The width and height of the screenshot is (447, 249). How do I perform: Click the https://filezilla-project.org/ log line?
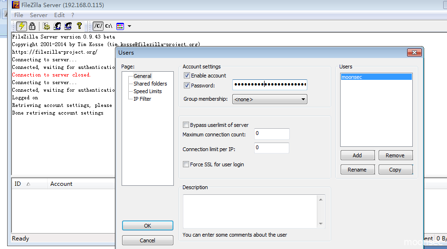click(x=55, y=52)
